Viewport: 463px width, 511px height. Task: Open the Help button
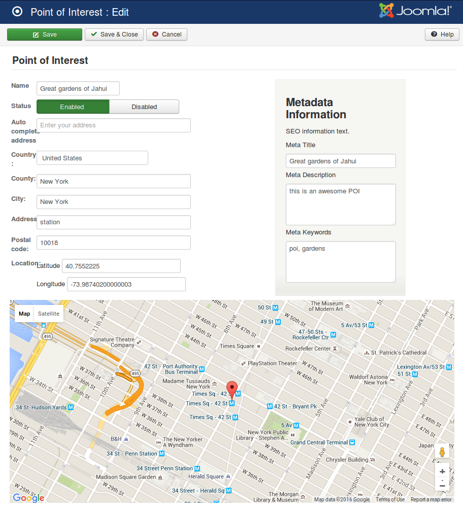442,35
